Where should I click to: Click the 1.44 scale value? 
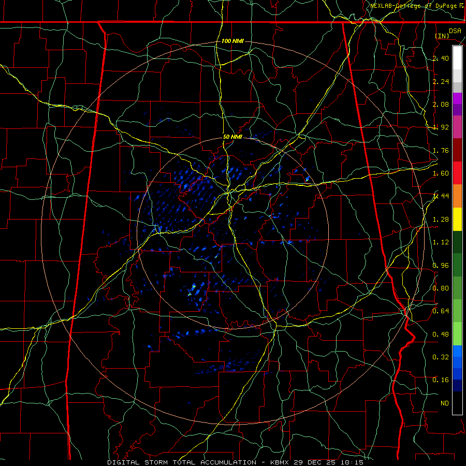[441, 196]
